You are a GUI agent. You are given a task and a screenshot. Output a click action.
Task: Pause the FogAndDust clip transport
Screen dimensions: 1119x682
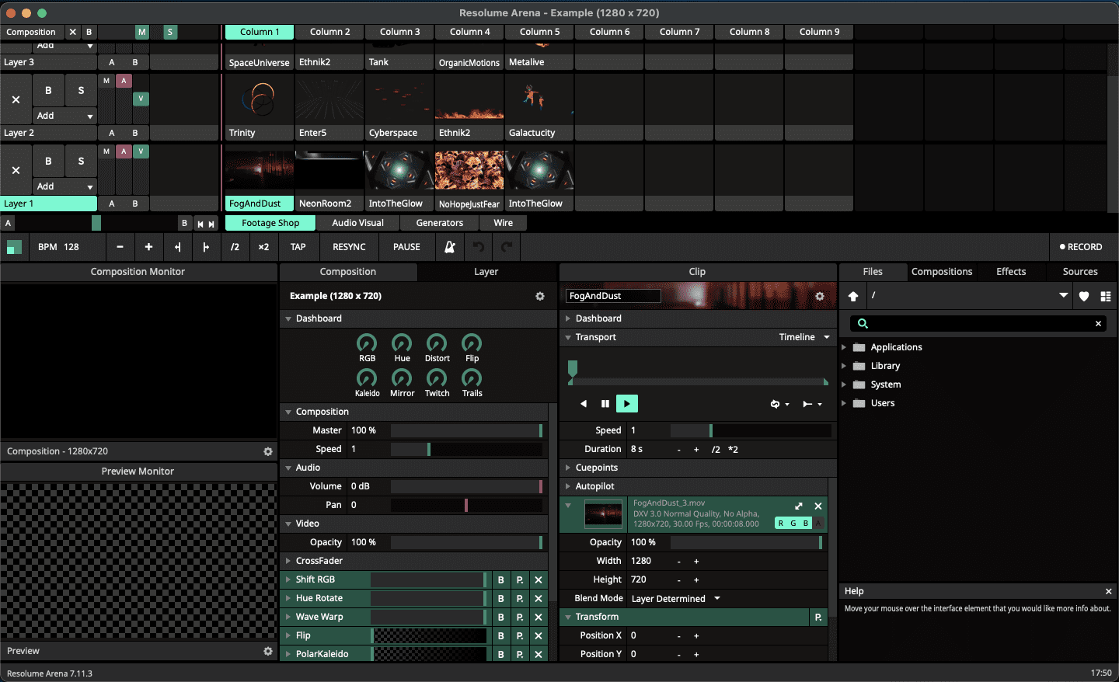[605, 403]
